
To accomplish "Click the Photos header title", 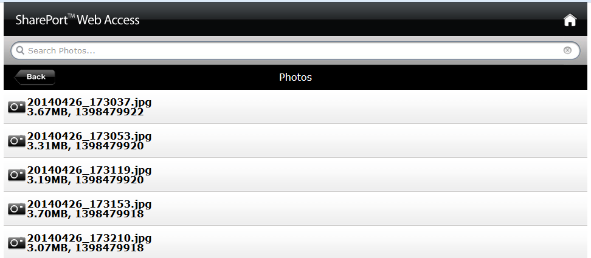I will pyautogui.click(x=295, y=77).
